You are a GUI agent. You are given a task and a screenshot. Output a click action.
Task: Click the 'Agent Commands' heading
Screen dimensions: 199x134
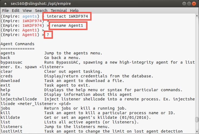pos(17,44)
